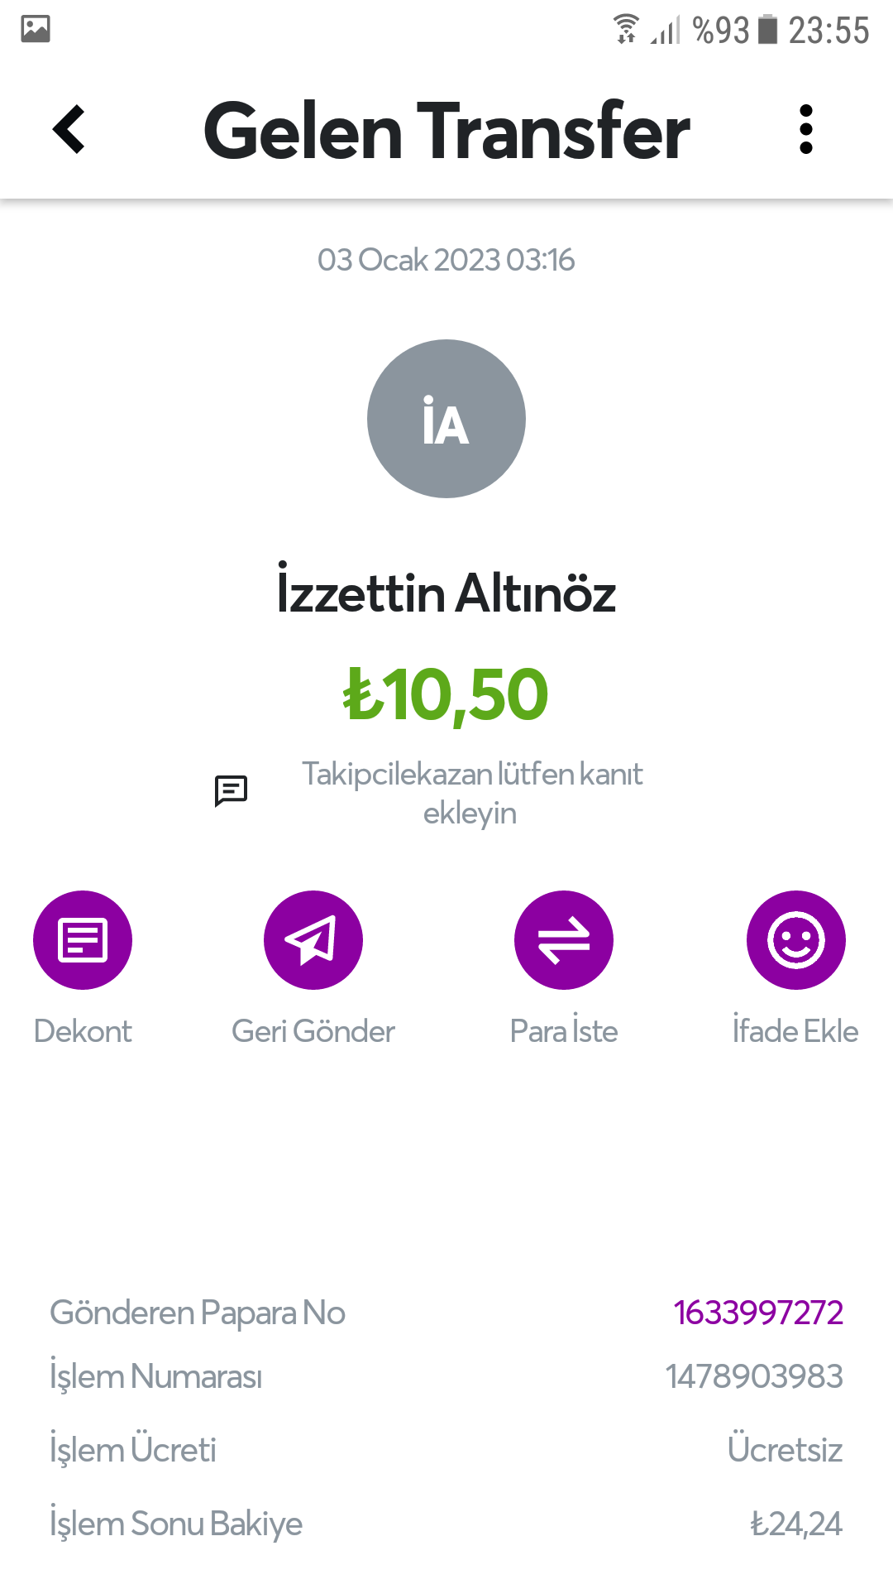The height and width of the screenshot is (1589, 893).
Task: Click the İA avatar circle
Action: 446,419
